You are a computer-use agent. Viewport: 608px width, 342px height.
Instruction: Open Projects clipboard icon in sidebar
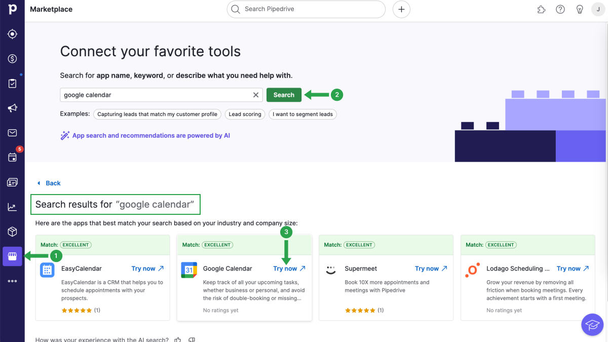[12, 84]
